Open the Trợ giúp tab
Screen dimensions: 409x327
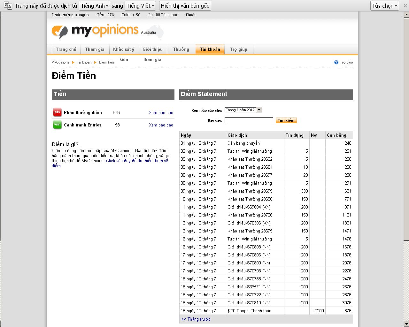(x=239, y=49)
